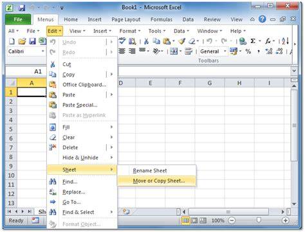The width and height of the screenshot is (305, 232).
Task: Click the AutoSum sigma icon
Action: click(x=253, y=41)
